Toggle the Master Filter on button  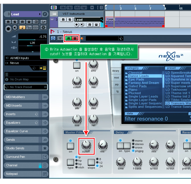[70, 146]
